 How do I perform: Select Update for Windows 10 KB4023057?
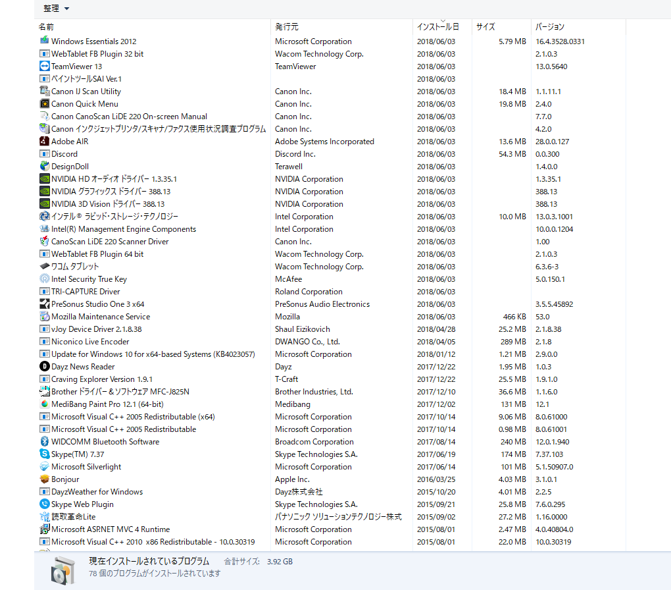[153, 354]
